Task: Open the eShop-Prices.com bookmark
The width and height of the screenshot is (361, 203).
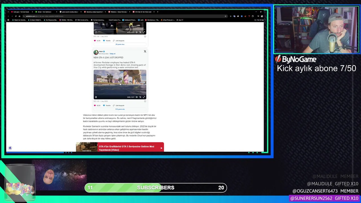Action: (x=168, y=20)
